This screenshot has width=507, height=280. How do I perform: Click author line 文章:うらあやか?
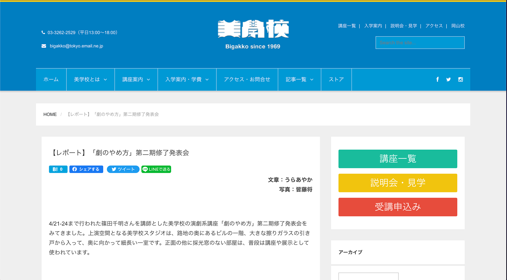click(290, 180)
